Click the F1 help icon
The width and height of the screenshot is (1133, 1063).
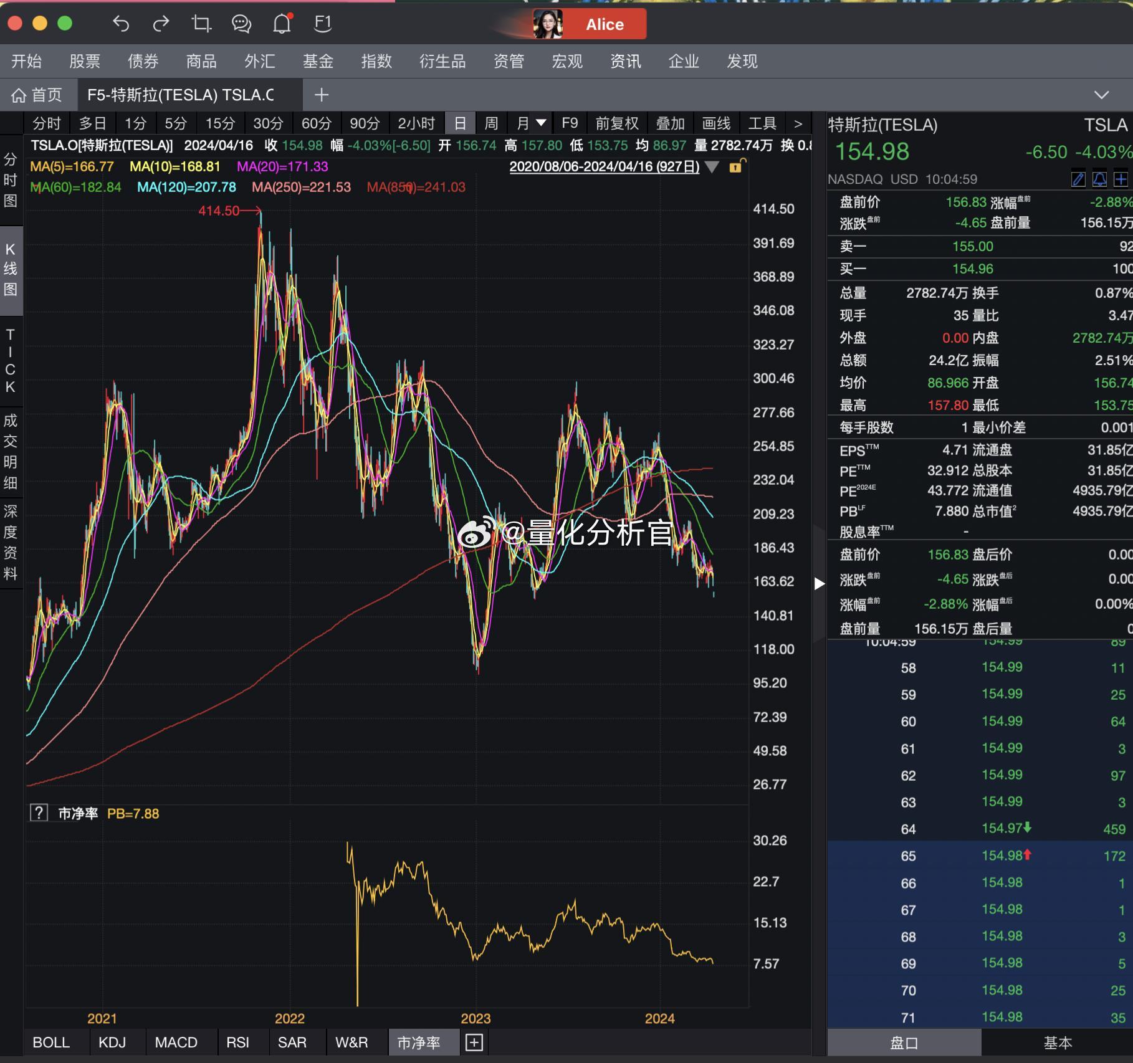pos(323,24)
